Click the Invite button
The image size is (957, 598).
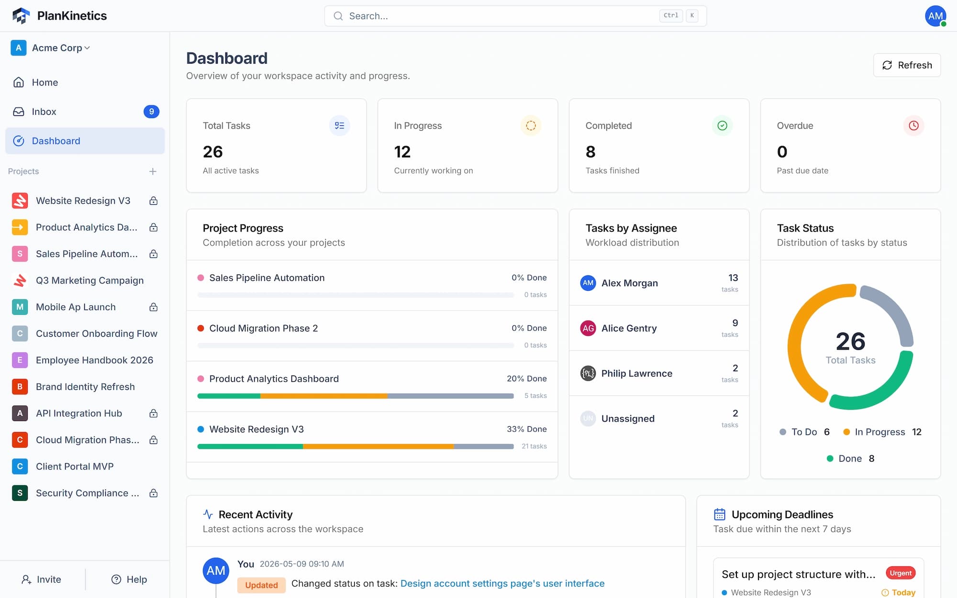click(42, 579)
